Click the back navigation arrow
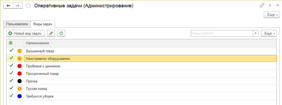The width and height of the screenshot is (282, 105). pyautogui.click(x=8, y=6)
